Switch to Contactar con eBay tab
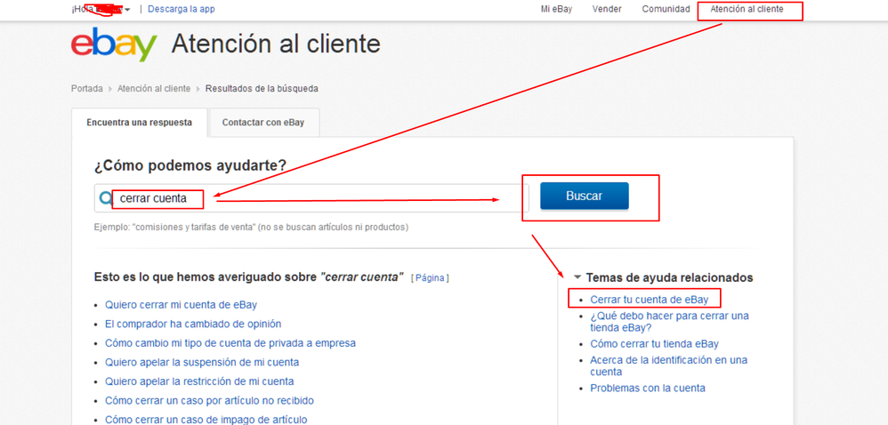The height and width of the screenshot is (425, 888). pos(263,122)
